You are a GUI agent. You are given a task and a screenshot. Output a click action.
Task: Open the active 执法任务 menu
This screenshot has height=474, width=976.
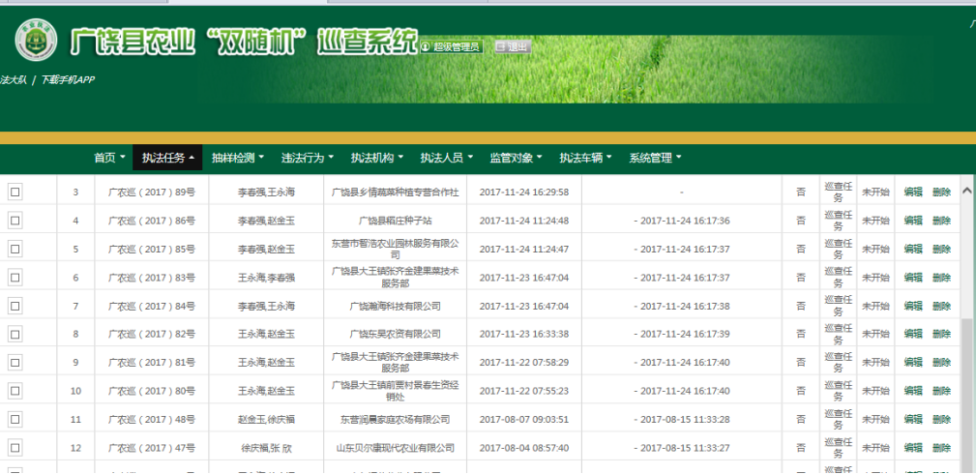(167, 158)
